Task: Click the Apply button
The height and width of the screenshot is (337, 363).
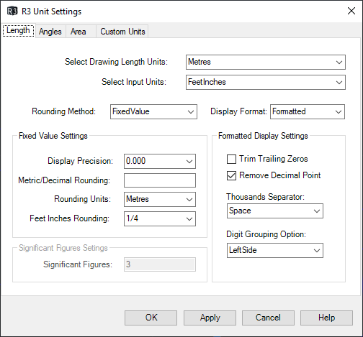Action: [x=210, y=318]
